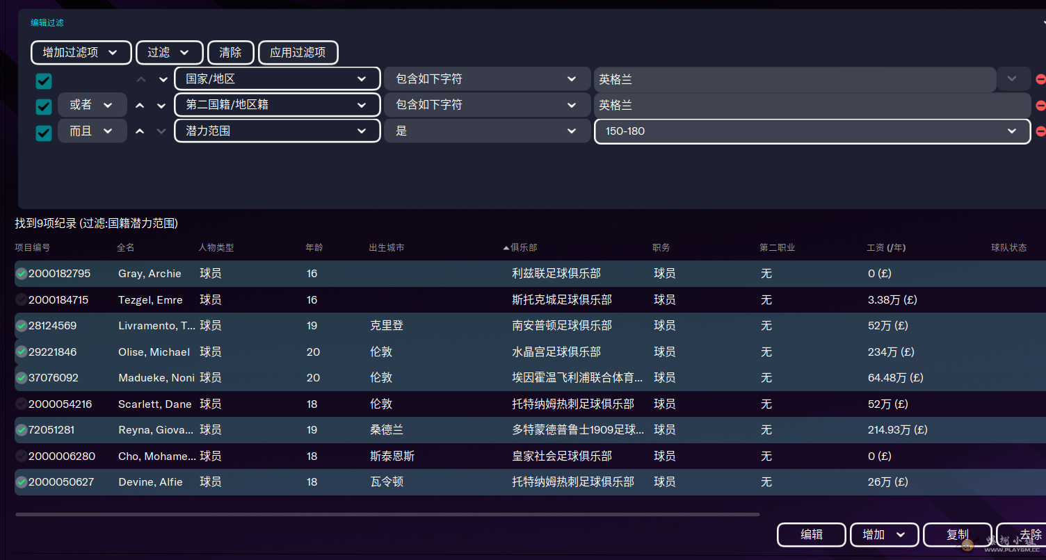This screenshot has width=1046, height=560.
Task: Open the 增加过滤项 dropdown
Action: 81,52
